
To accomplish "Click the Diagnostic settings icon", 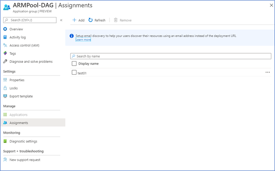I will 5,141.
